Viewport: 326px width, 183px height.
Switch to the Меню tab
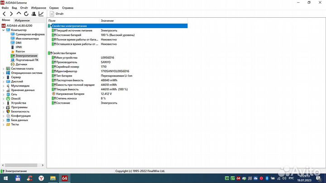pyautogui.click(x=6, y=20)
